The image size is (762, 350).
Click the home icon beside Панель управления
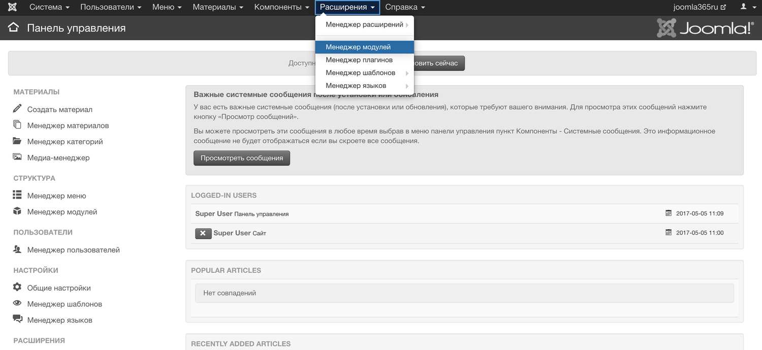[x=13, y=27]
